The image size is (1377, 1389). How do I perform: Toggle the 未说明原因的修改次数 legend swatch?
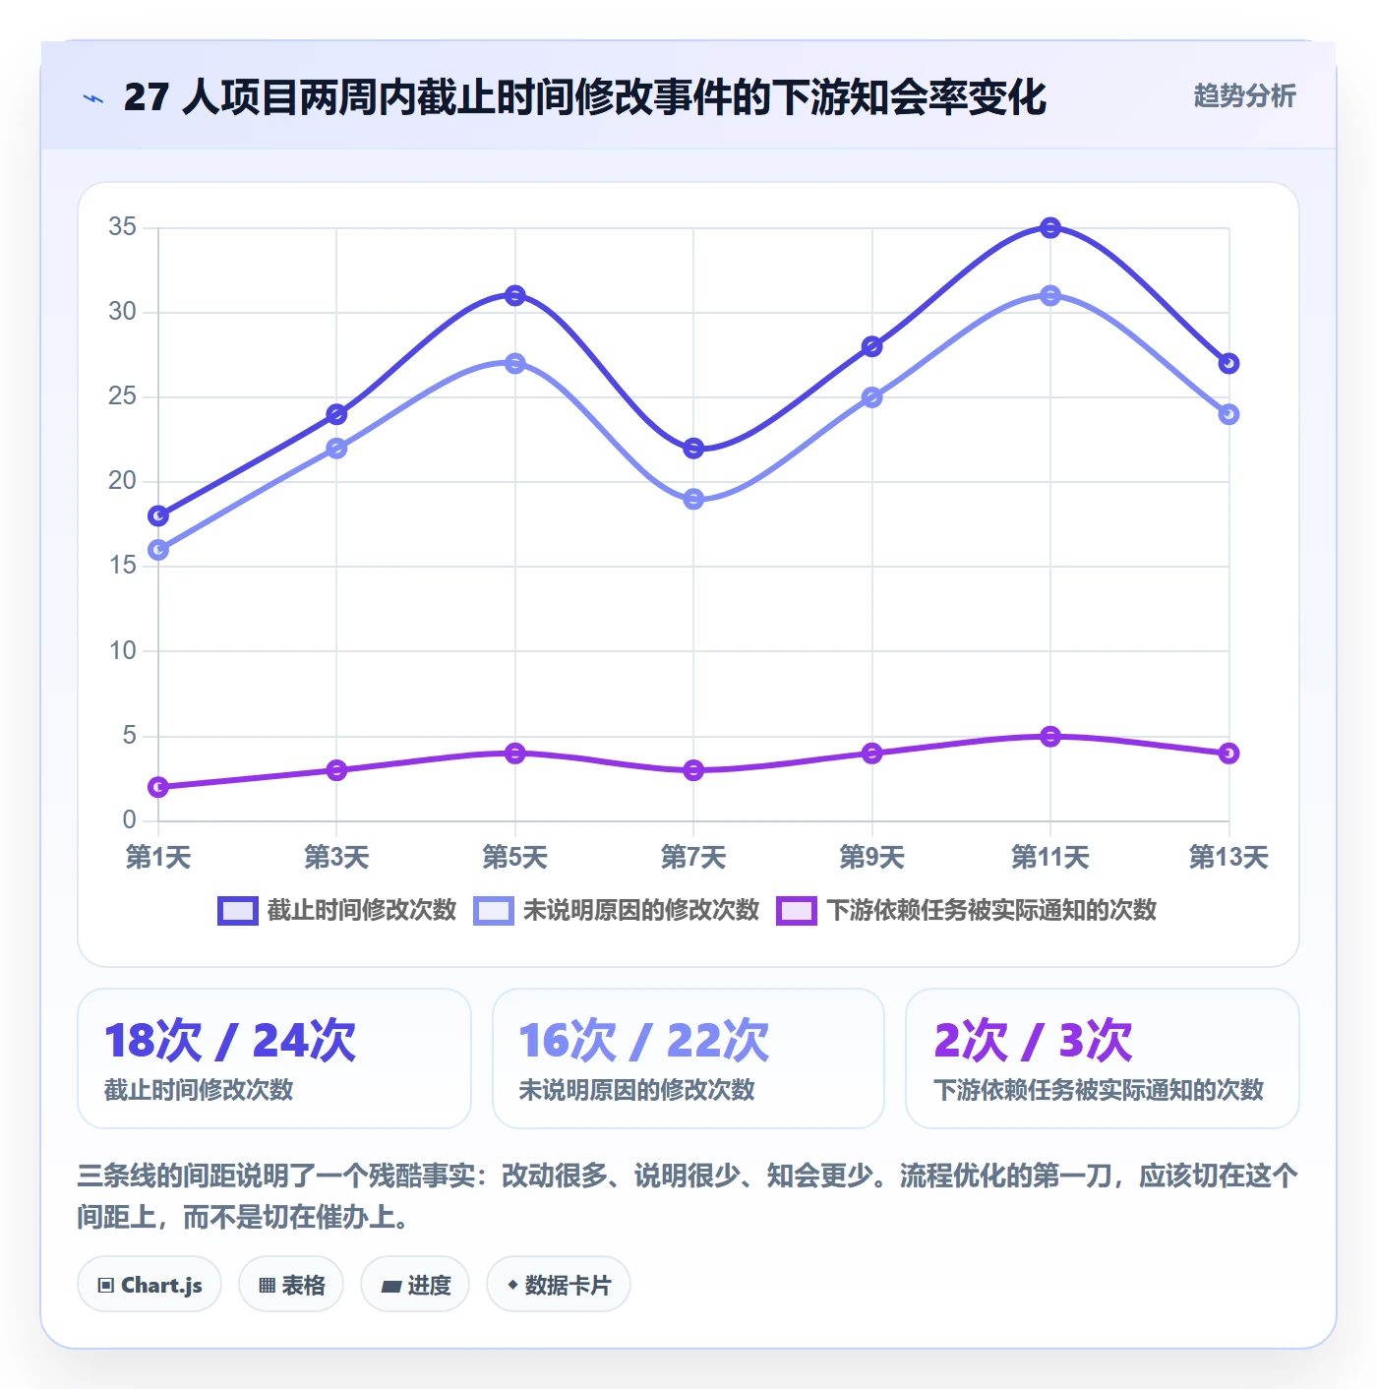pyautogui.click(x=494, y=911)
